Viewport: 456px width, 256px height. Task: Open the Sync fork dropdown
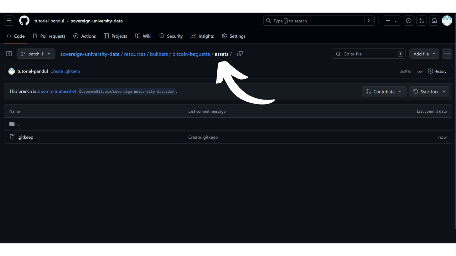[x=429, y=91]
